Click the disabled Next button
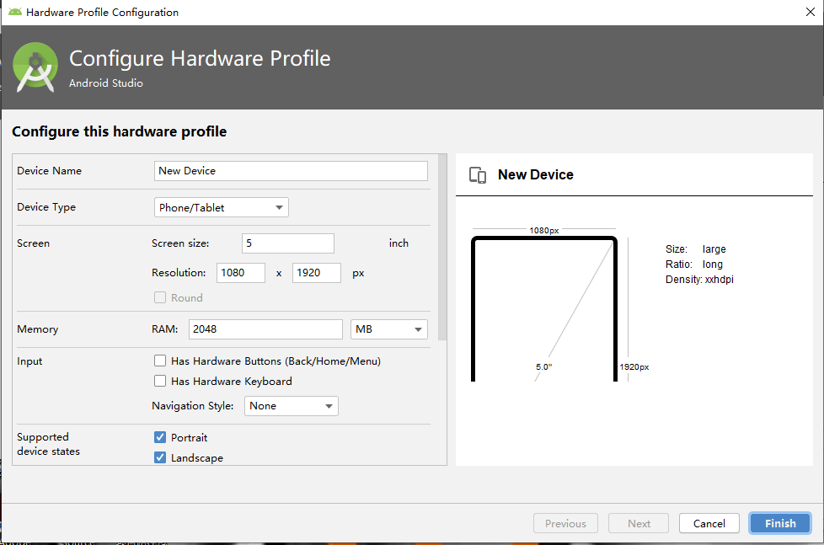The image size is (824, 545). coord(639,523)
